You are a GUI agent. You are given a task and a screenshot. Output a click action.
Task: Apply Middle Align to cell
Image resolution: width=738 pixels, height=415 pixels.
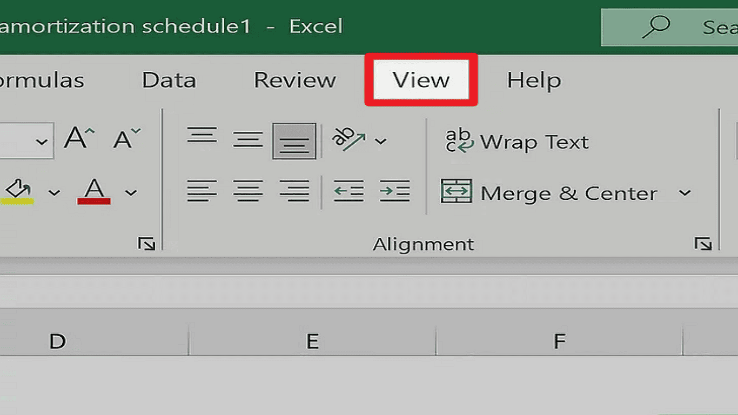[248, 140]
